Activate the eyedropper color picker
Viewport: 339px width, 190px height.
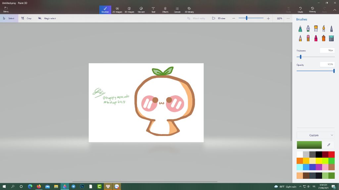329,145
